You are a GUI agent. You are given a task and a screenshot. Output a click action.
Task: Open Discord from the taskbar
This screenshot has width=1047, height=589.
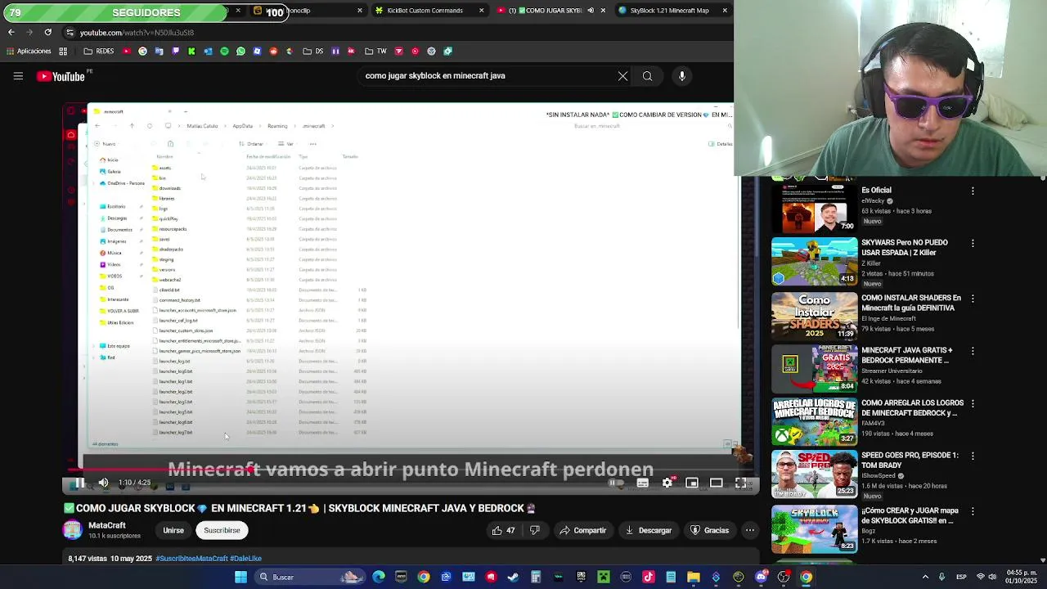coord(761,577)
